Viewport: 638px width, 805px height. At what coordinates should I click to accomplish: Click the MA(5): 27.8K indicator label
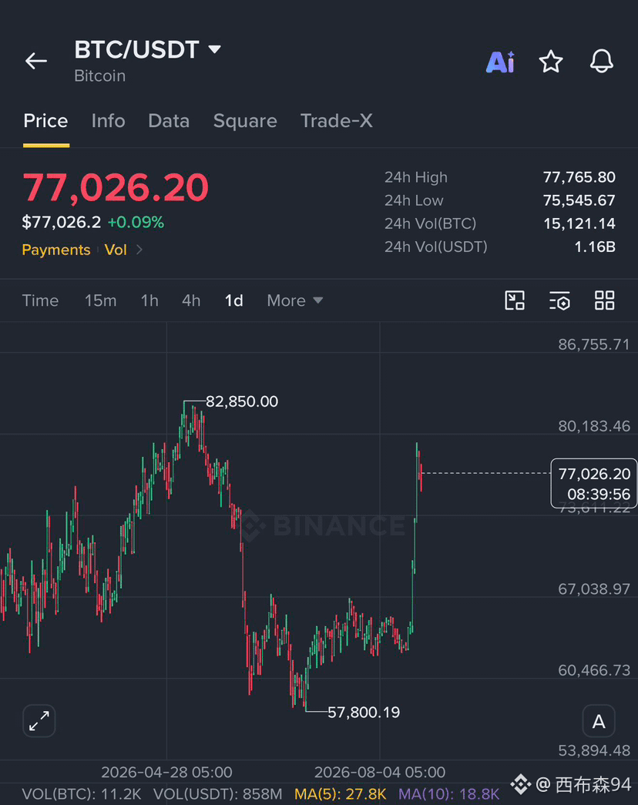(340, 793)
